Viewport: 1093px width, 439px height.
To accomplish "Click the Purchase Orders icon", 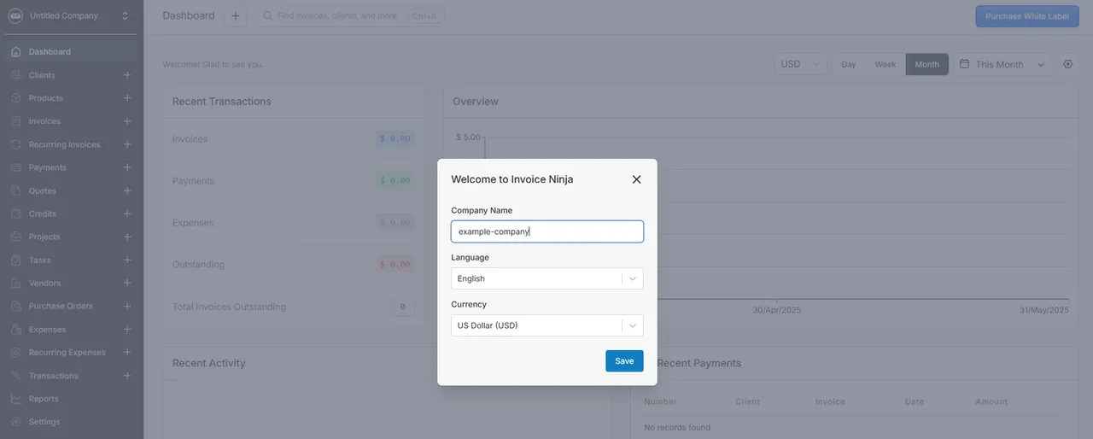I will 15,306.
